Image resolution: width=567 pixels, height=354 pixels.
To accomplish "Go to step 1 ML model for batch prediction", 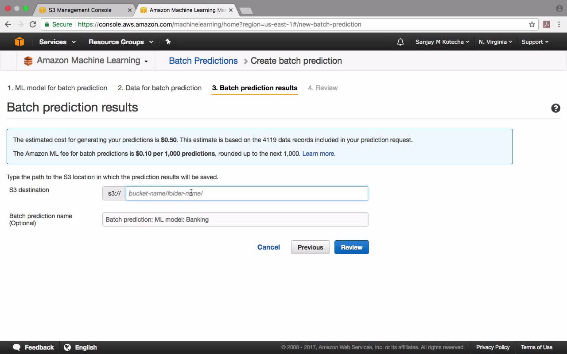I will click(57, 88).
